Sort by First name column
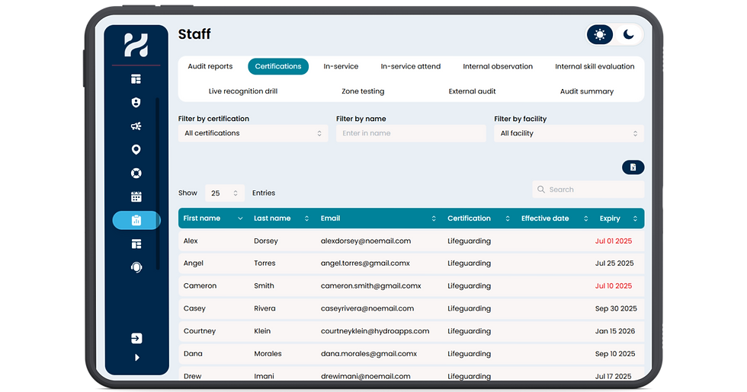Screen dimensions: 747x392 pyautogui.click(x=213, y=218)
